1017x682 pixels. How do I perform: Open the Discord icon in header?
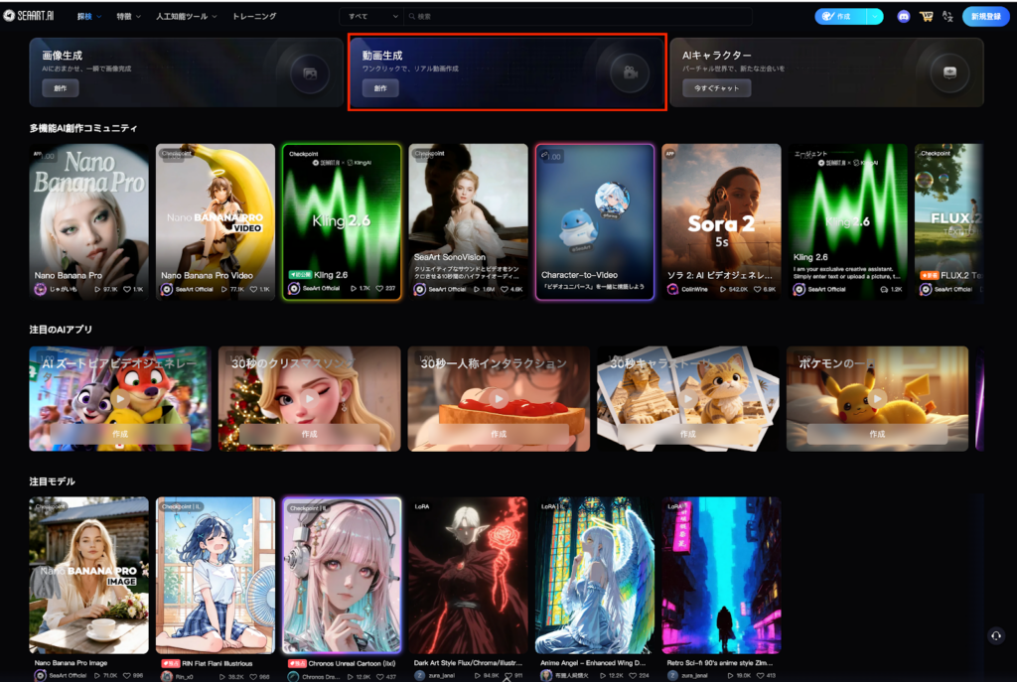903,17
